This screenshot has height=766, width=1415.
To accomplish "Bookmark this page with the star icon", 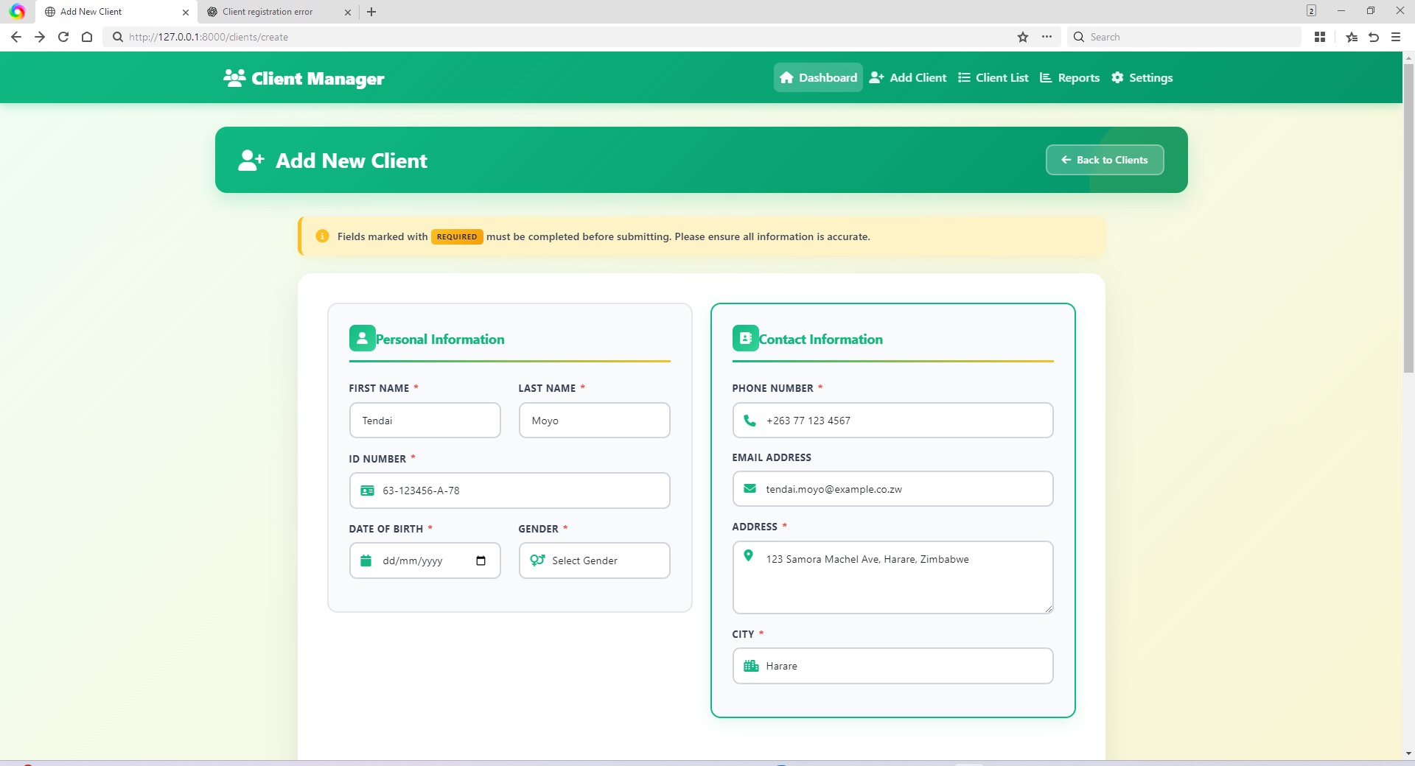I will (1023, 37).
